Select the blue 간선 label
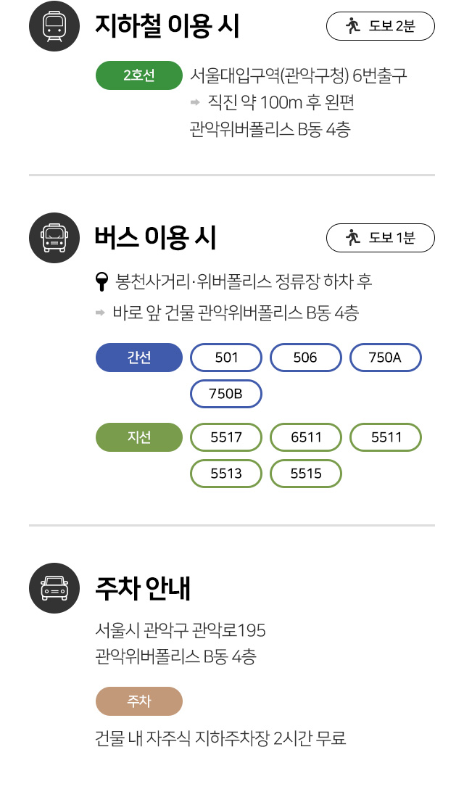The width and height of the screenshot is (464, 805). (139, 358)
